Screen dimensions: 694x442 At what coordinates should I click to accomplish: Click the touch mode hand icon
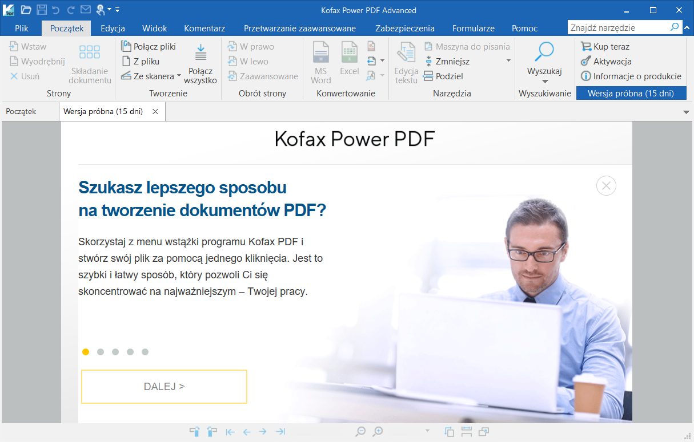100,10
